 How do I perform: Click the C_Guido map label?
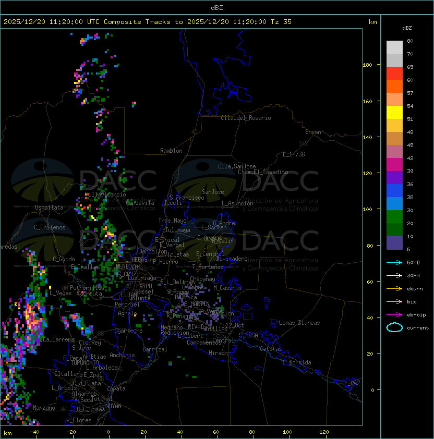point(64,259)
